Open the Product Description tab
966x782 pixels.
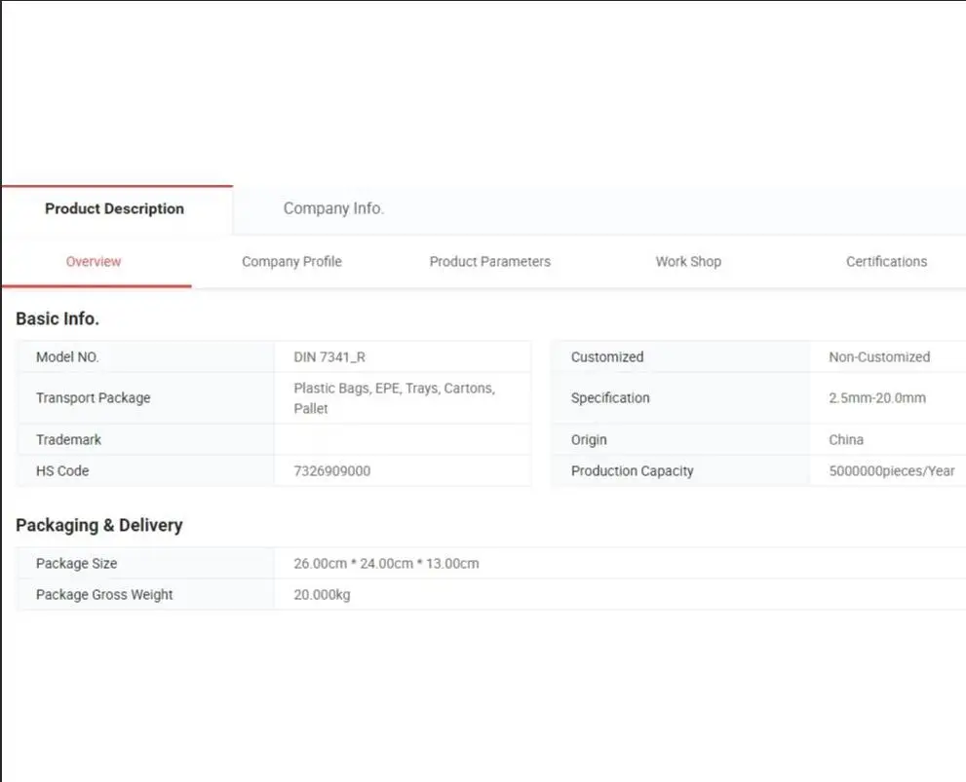tap(114, 208)
